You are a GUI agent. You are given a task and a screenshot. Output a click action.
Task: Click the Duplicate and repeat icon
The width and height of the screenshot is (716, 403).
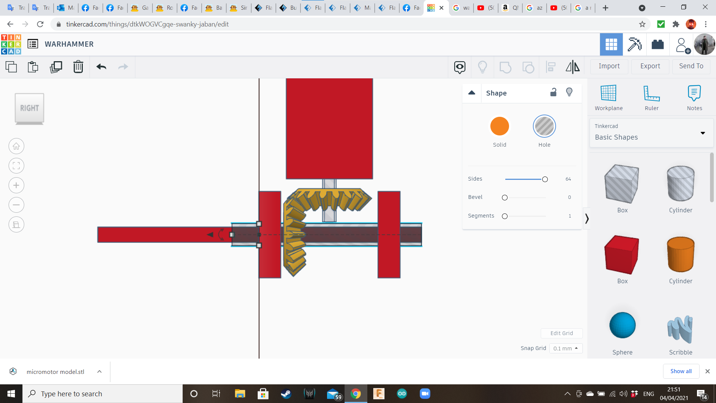pyautogui.click(x=56, y=67)
